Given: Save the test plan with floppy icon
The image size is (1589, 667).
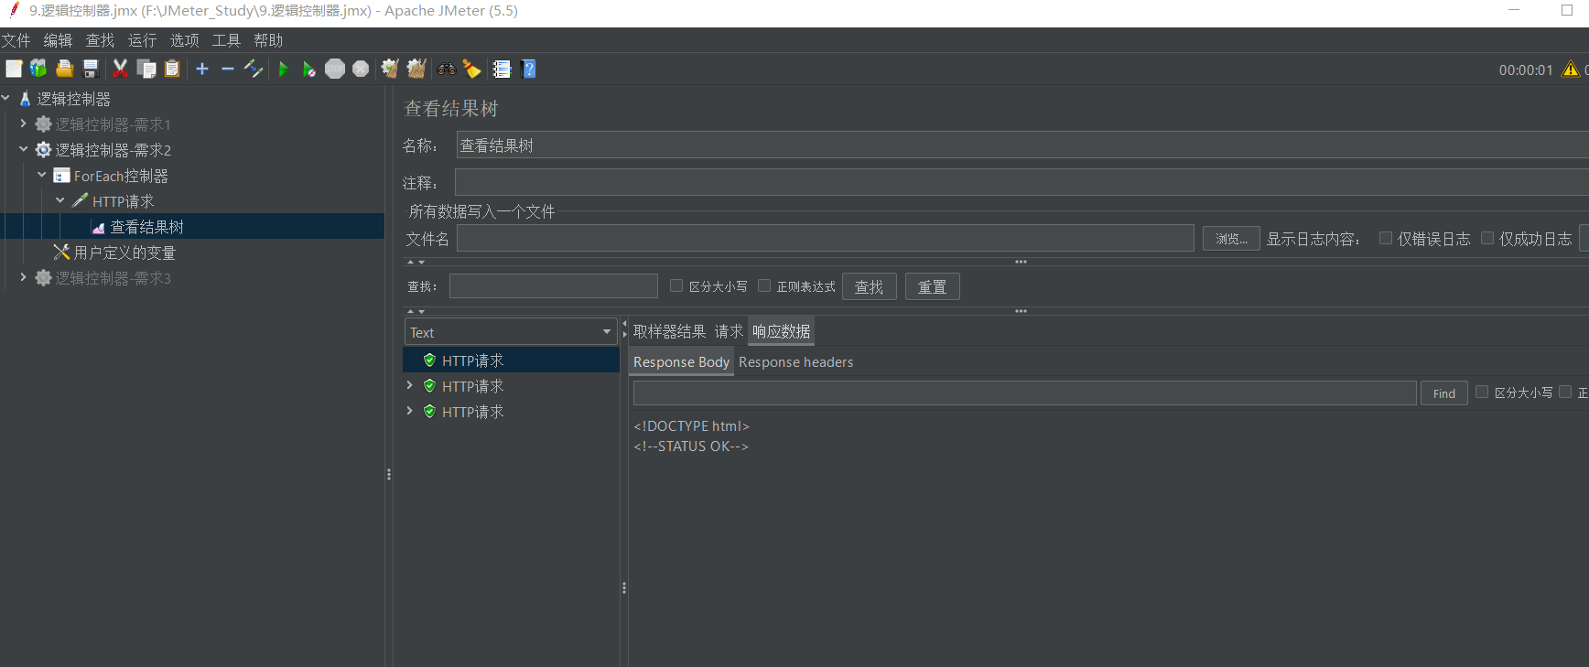Looking at the screenshot, I should click(x=90, y=69).
